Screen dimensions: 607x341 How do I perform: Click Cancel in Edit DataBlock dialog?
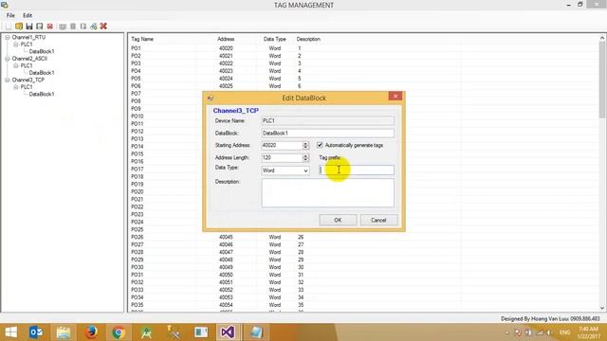(378, 220)
